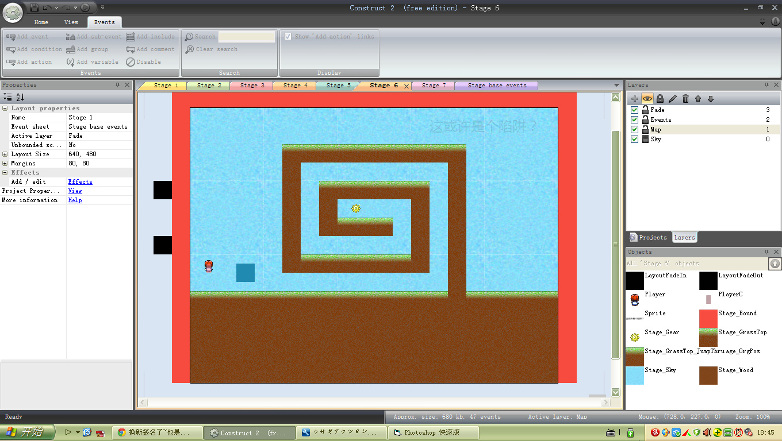Screen dimensions: 782x441
Task: Uncheck the Sky layer visibility checkbox
Action: [x=634, y=139]
